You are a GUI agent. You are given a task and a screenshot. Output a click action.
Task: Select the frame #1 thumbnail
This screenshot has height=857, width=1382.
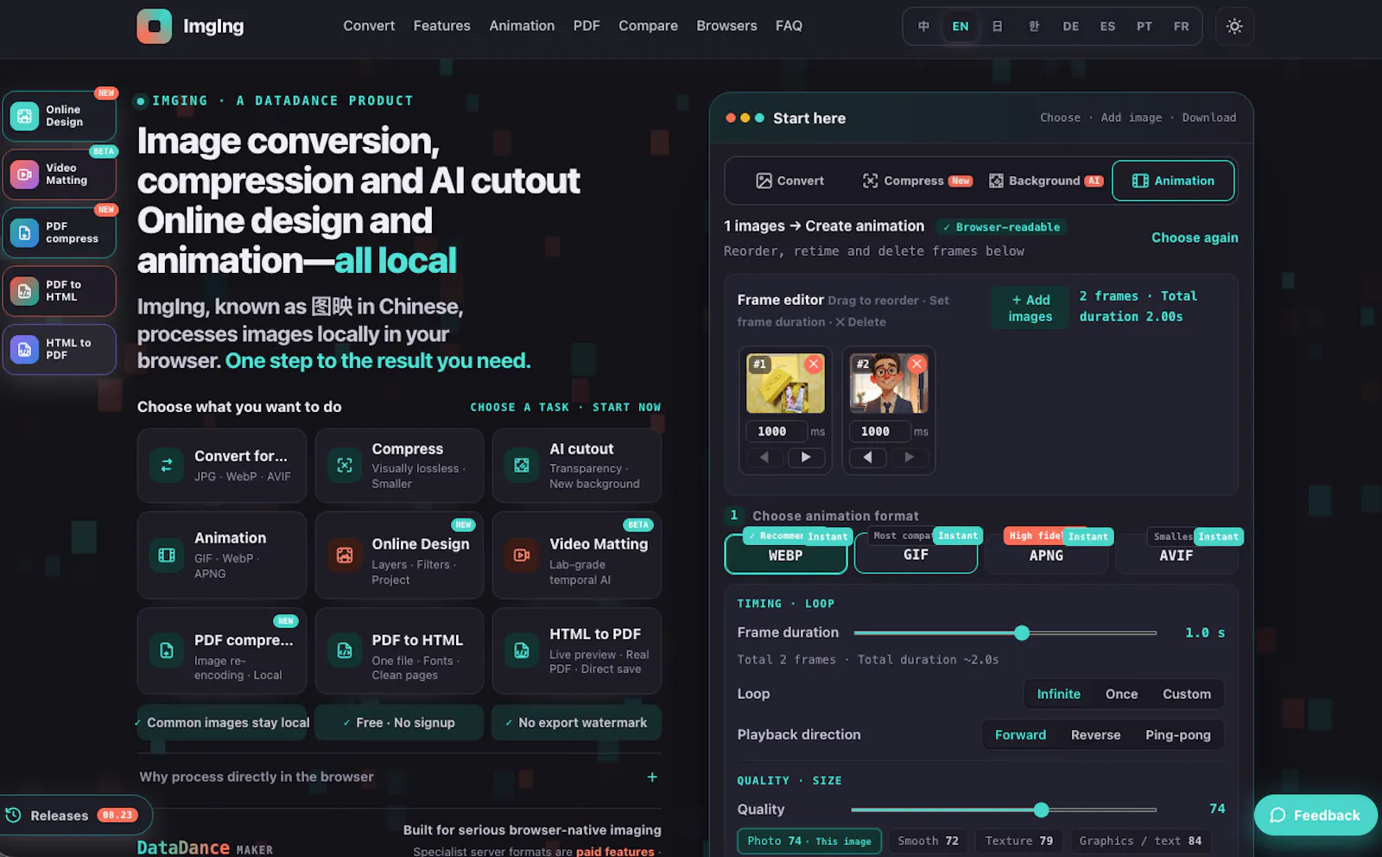pos(785,384)
